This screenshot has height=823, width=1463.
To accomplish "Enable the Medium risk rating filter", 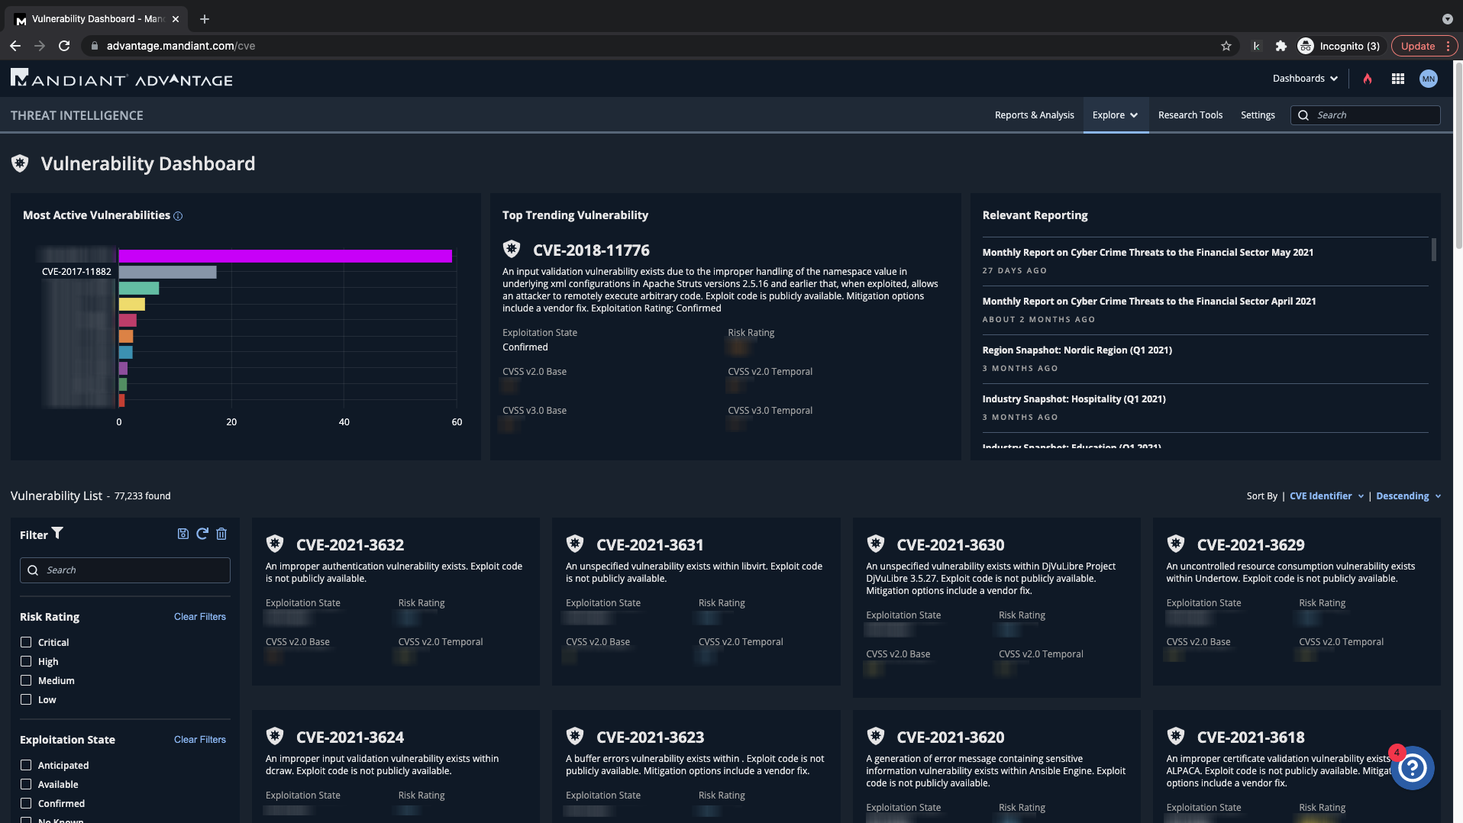I will point(26,680).
